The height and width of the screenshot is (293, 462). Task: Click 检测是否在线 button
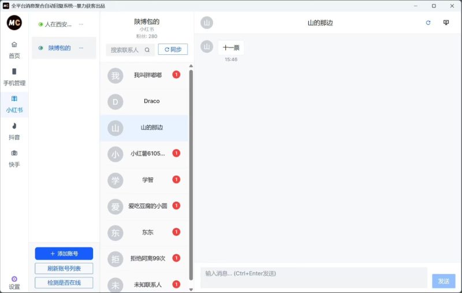click(64, 283)
